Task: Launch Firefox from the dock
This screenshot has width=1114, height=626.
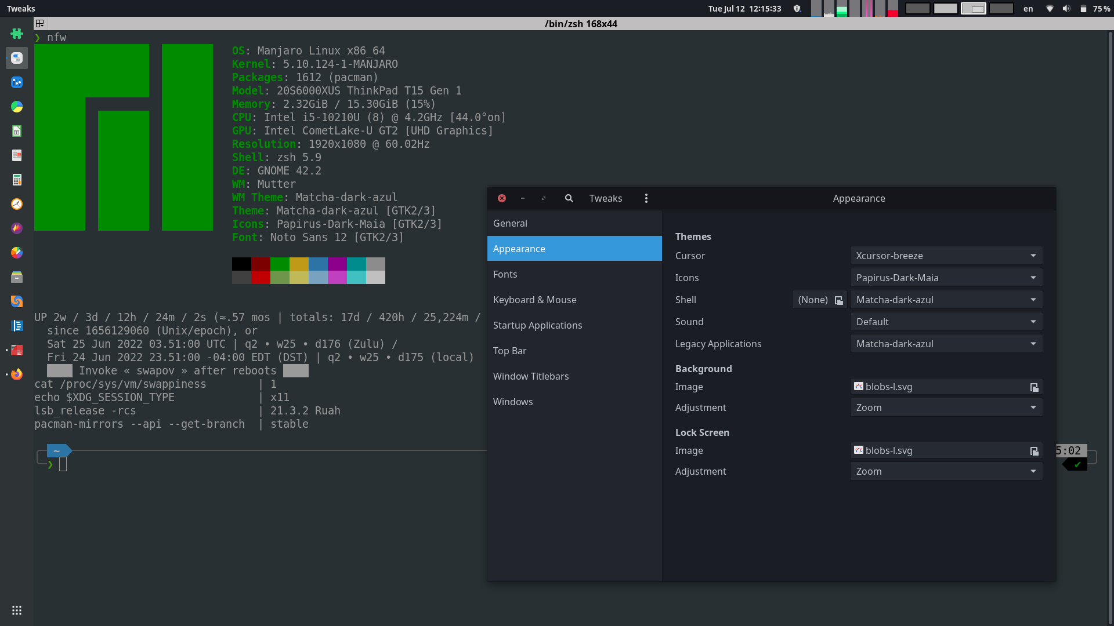Action: [16, 374]
